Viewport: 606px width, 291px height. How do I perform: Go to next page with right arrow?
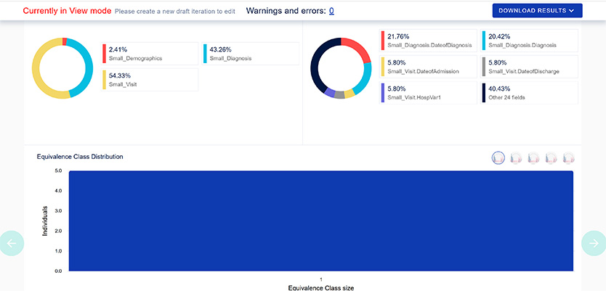pos(594,243)
